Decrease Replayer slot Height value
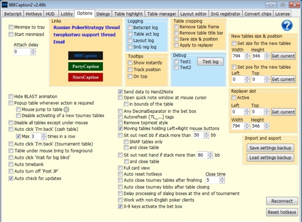Viewport: 302px width, 222px height. (x=267, y=128)
